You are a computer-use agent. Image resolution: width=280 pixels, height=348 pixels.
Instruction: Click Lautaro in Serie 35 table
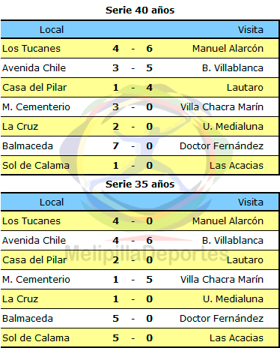[245, 260]
